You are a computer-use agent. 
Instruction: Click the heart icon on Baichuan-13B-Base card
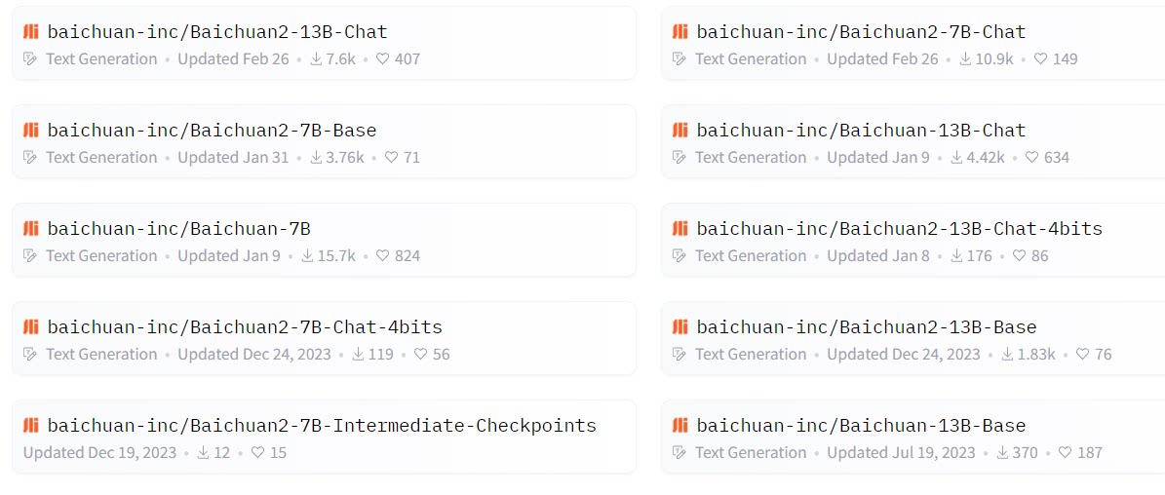(x=1065, y=453)
